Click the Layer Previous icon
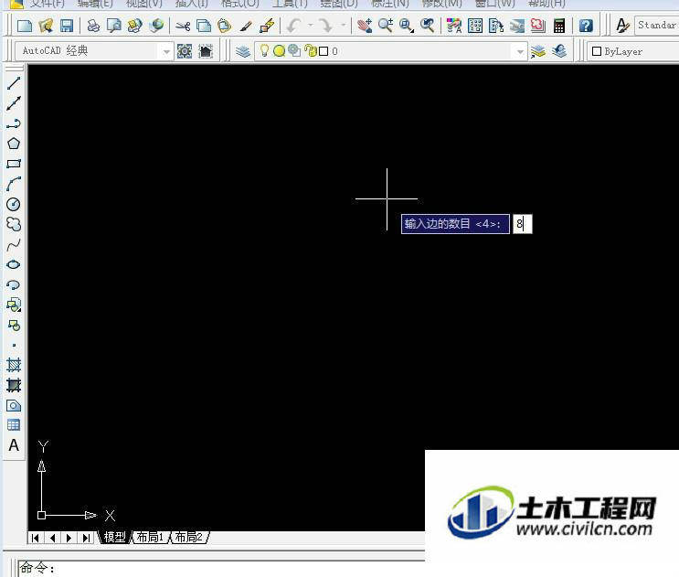This screenshot has height=577, width=679. point(559,51)
